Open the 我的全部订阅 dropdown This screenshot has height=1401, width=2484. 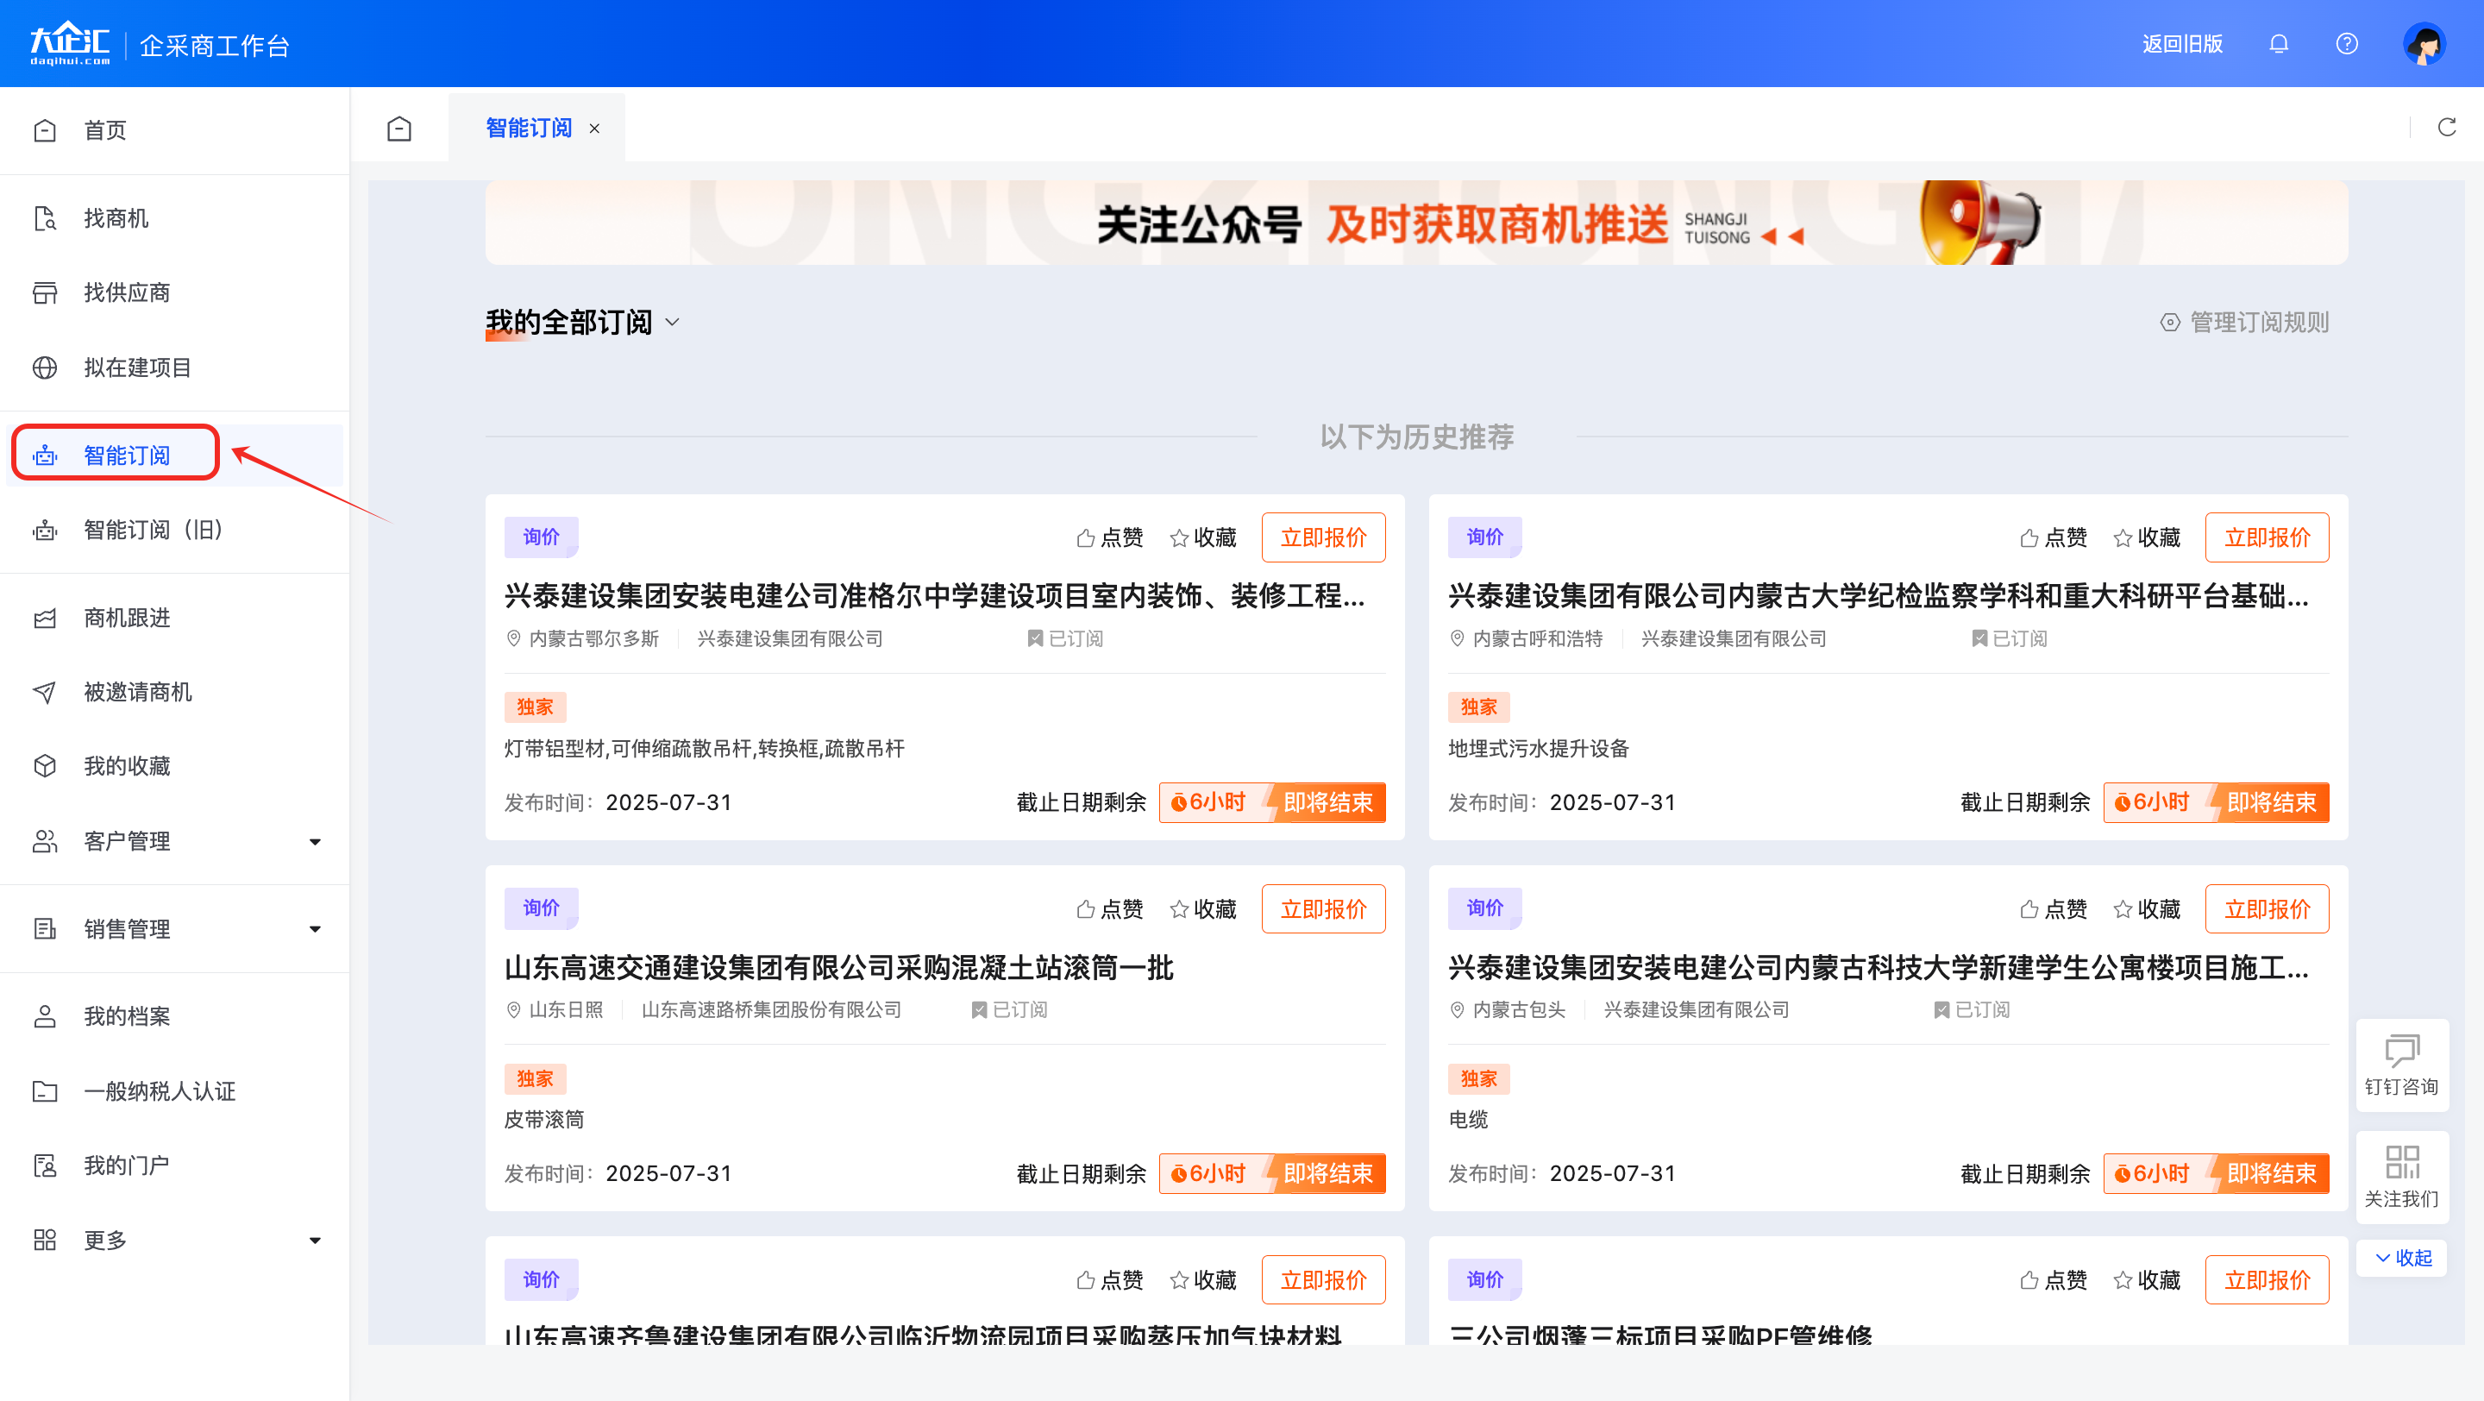(582, 322)
